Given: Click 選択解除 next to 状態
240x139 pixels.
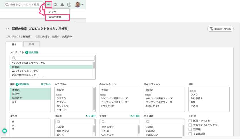Looking at the screenshot, I should coord(24,84).
